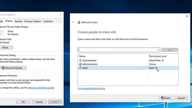Click the Network access title icon
192x108 pixels.
pos(79,22)
